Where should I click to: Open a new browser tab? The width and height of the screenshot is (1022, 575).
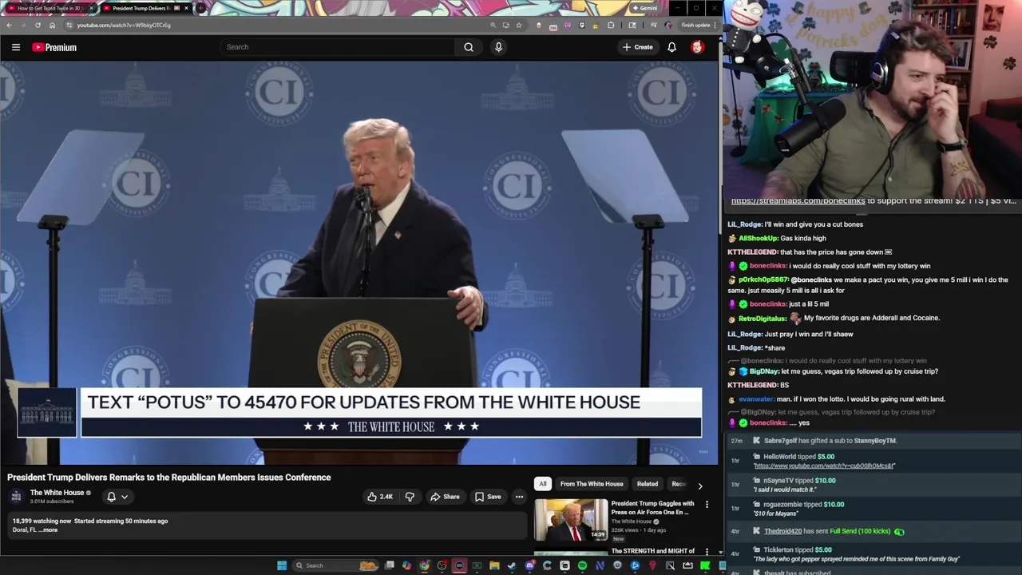[x=200, y=8]
